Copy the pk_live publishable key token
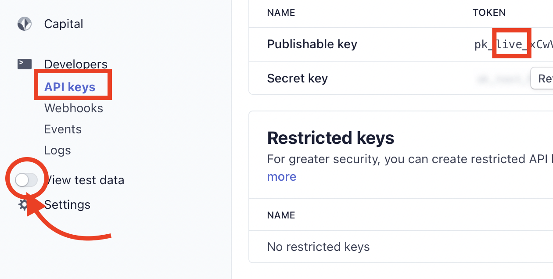 (x=513, y=44)
